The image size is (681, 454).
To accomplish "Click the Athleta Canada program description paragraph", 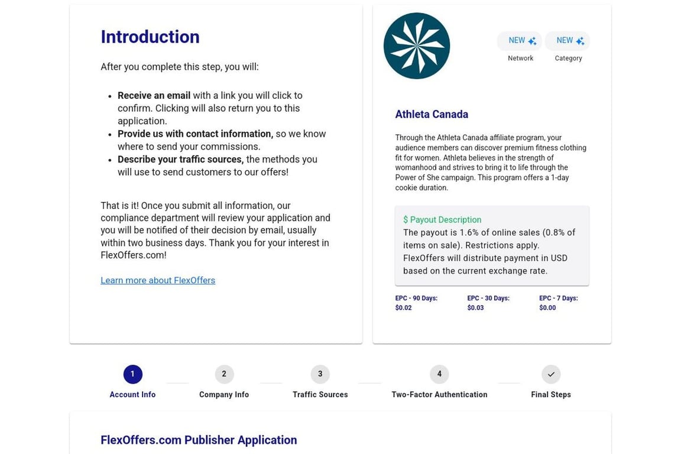I will [x=491, y=163].
